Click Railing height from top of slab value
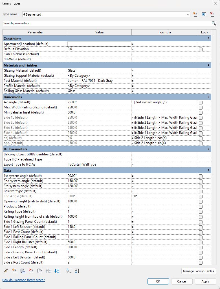220x289 pixels. coord(99,217)
